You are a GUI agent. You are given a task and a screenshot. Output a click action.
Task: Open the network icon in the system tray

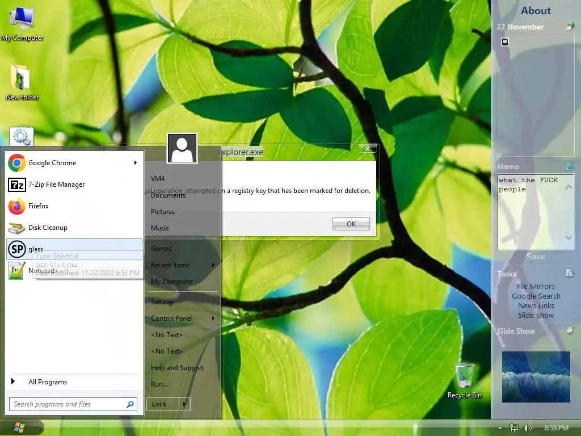[513, 428]
